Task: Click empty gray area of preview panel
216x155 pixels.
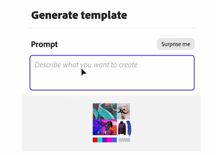Action: 52,123
